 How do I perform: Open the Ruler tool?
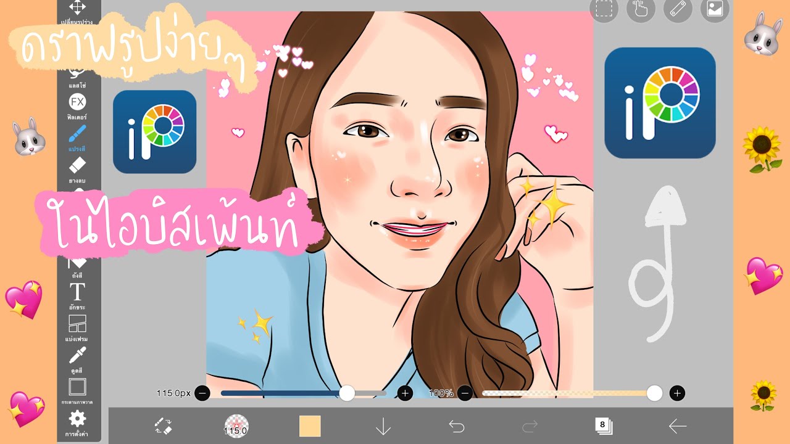tap(678, 9)
